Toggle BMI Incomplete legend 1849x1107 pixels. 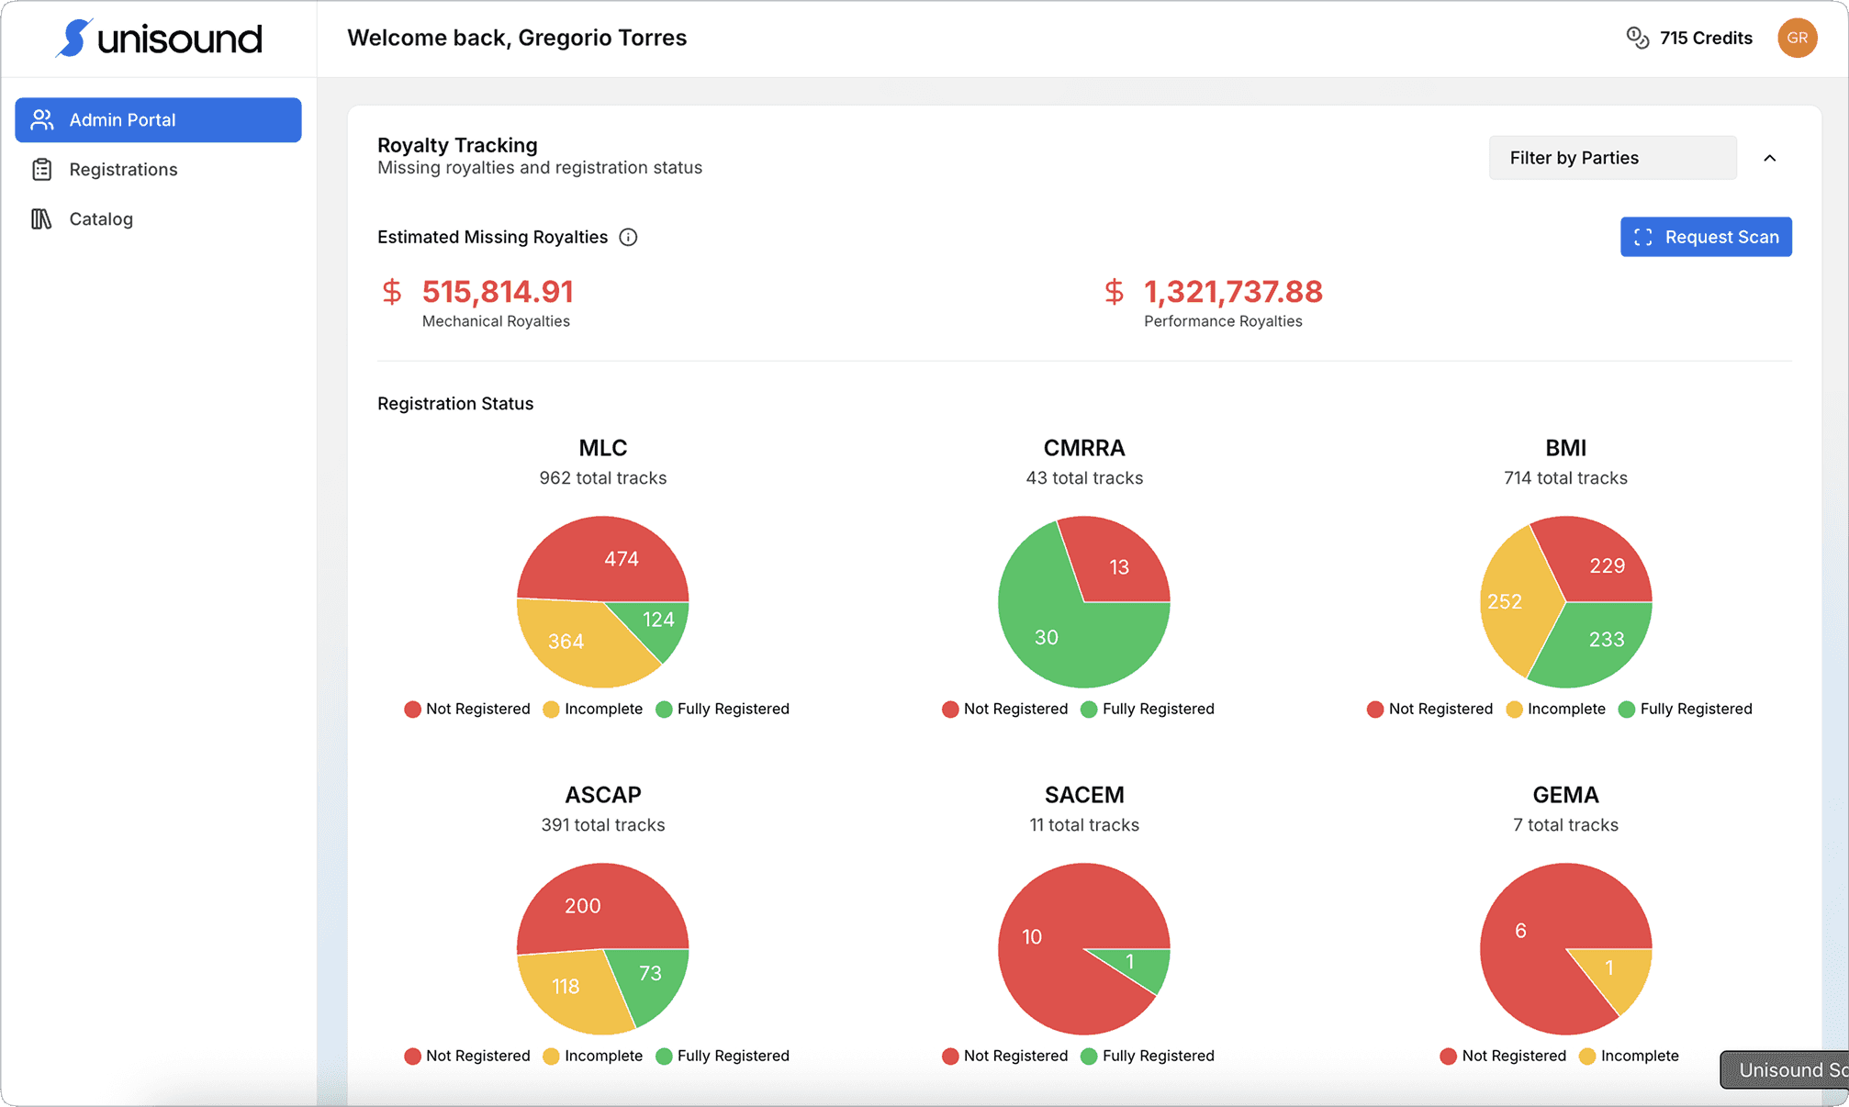(x=1556, y=710)
